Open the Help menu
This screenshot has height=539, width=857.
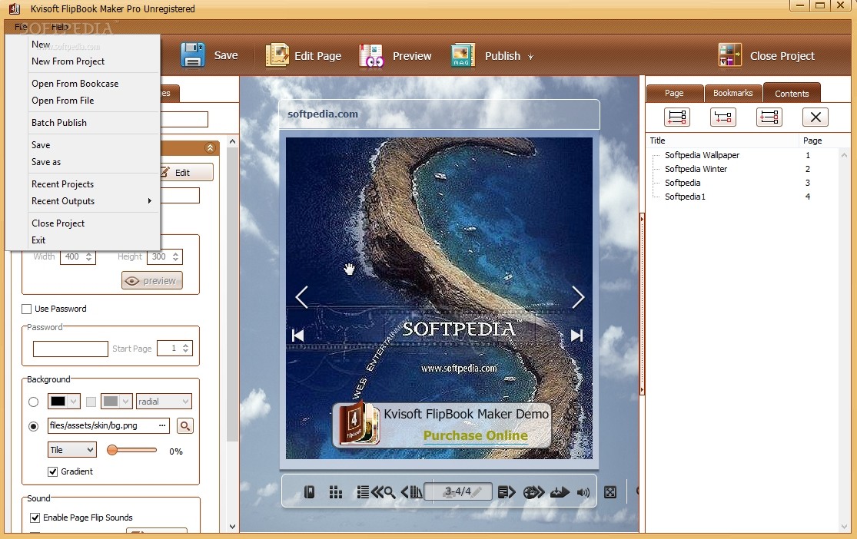point(60,27)
